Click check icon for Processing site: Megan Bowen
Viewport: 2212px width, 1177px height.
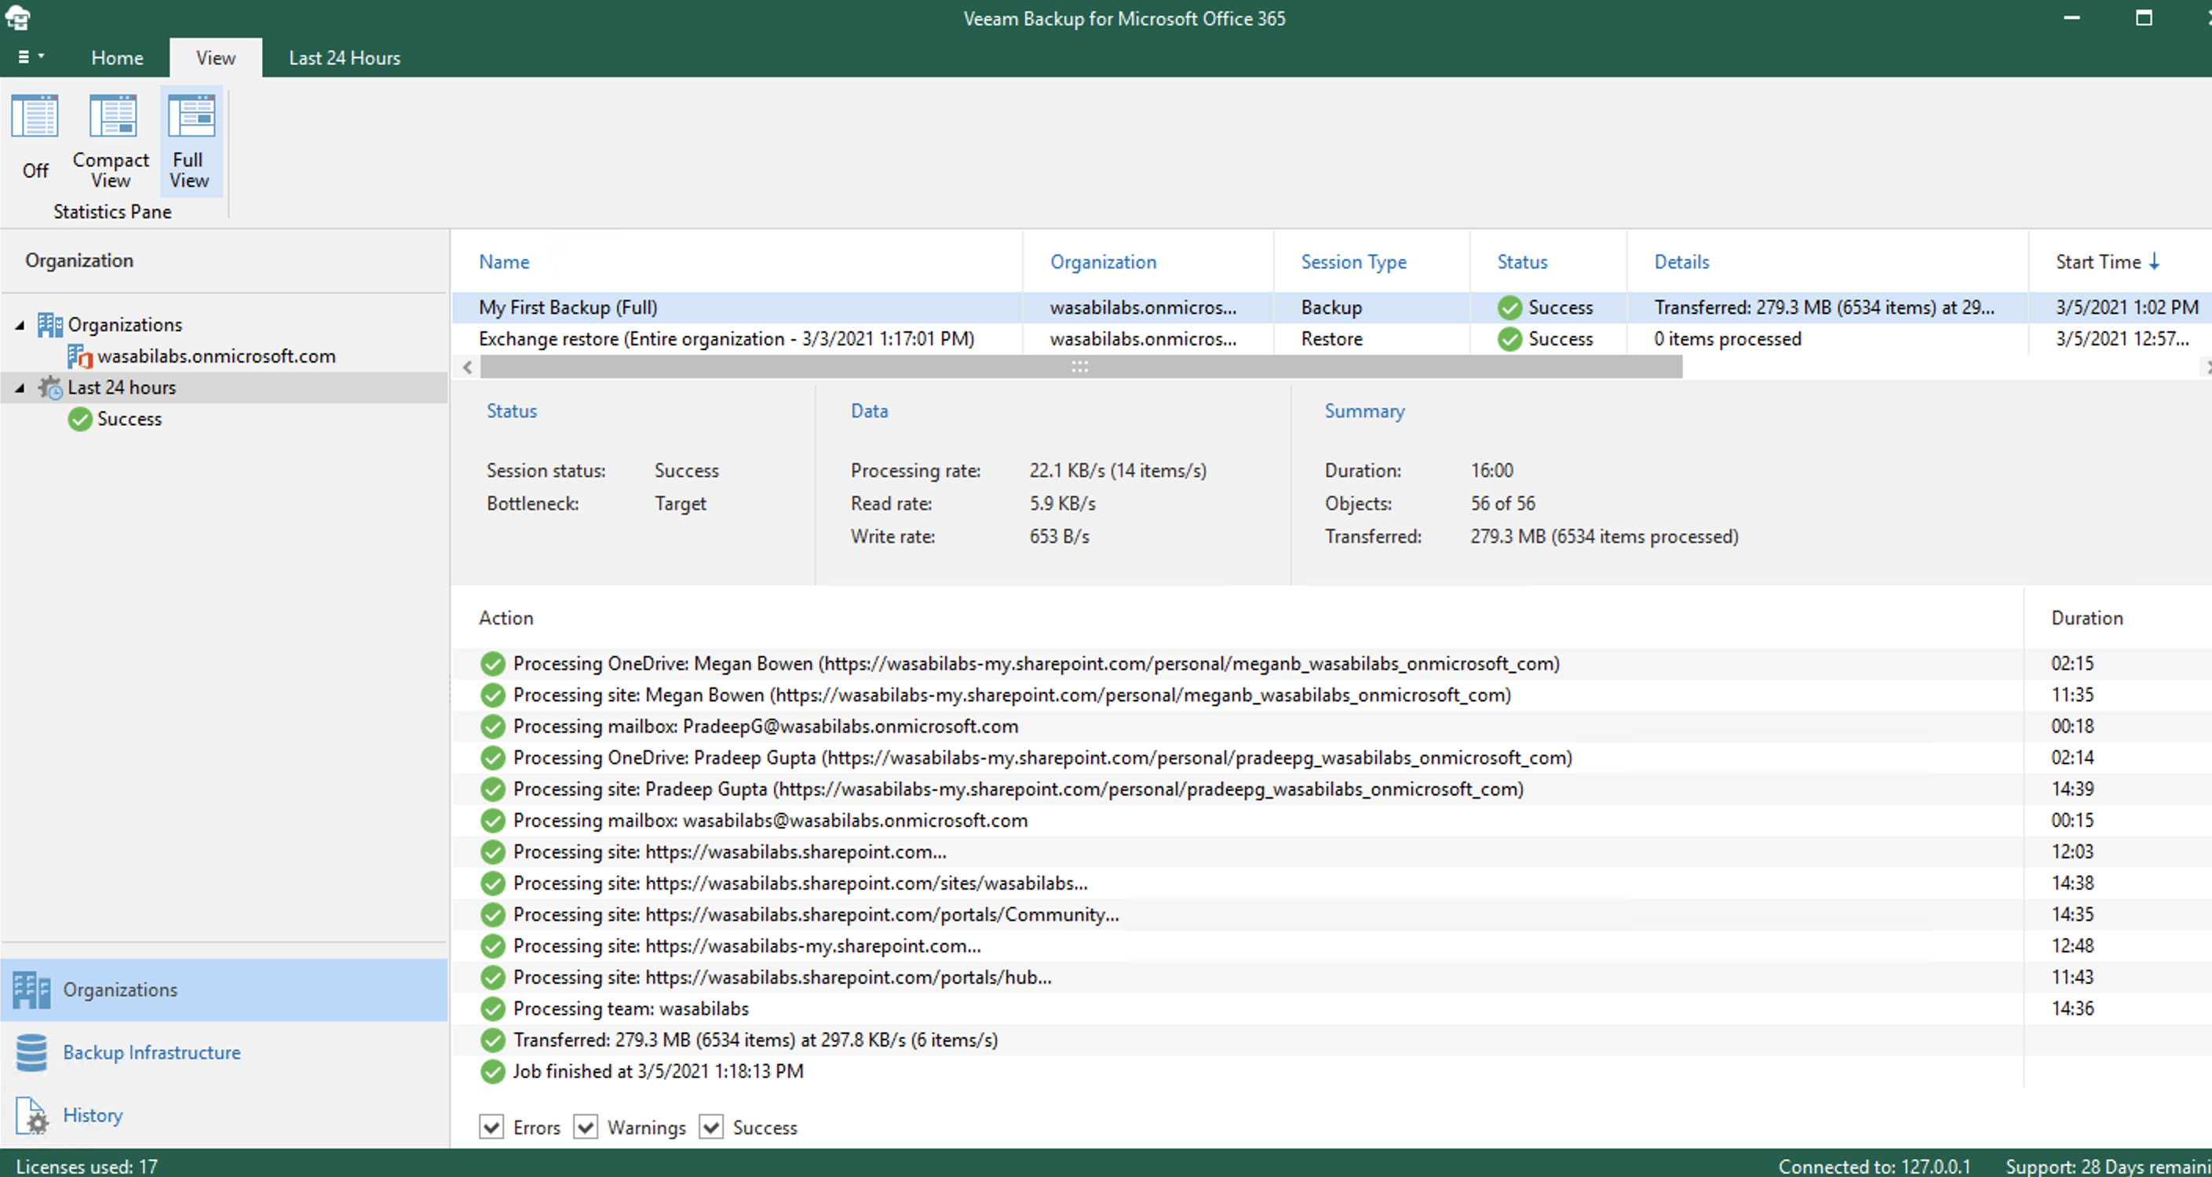point(492,694)
